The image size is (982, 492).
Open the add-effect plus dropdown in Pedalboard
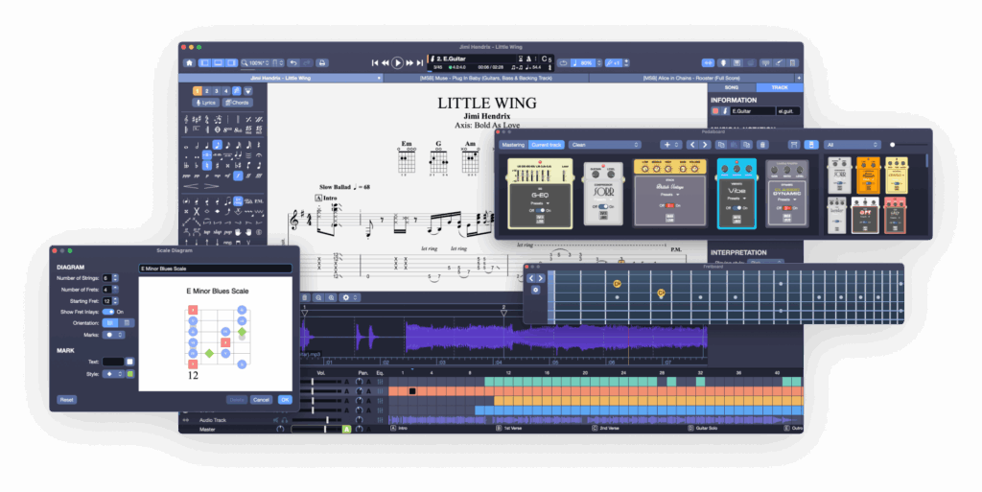(x=670, y=145)
